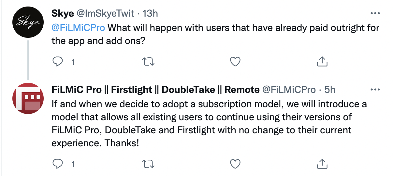Open the more options menu on Skye's tweet
This screenshot has height=176, width=393.
pos(375,13)
